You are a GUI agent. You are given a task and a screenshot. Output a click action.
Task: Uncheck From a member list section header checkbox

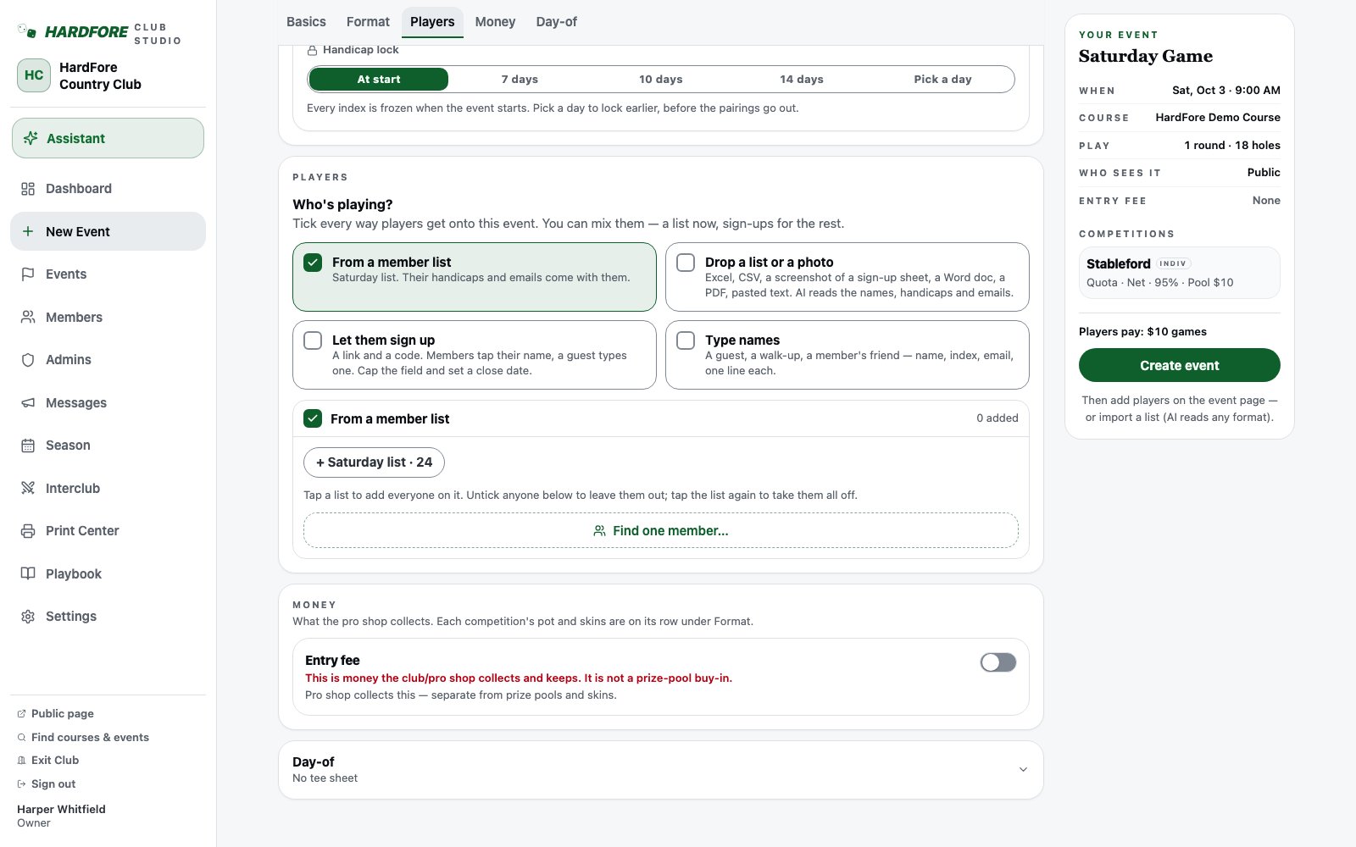[x=313, y=418]
